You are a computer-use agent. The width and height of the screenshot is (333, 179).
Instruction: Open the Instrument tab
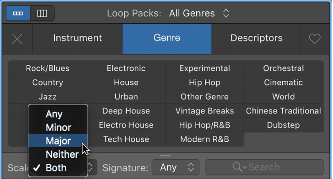point(78,39)
